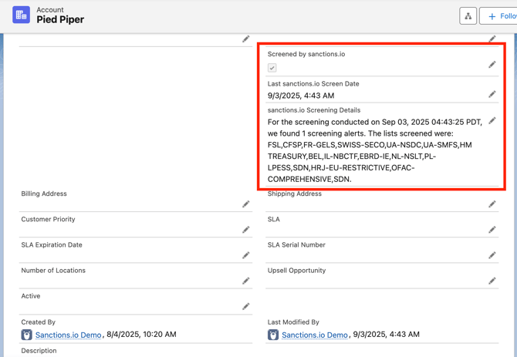Click the Number of Locations label

point(53,271)
